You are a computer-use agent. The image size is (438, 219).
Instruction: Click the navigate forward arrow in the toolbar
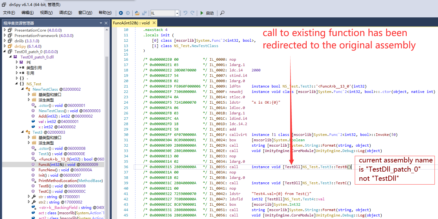(128, 13)
